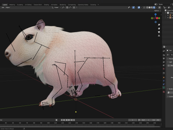Select rendered viewport shading
The image size is (173, 130).
coord(154,8)
